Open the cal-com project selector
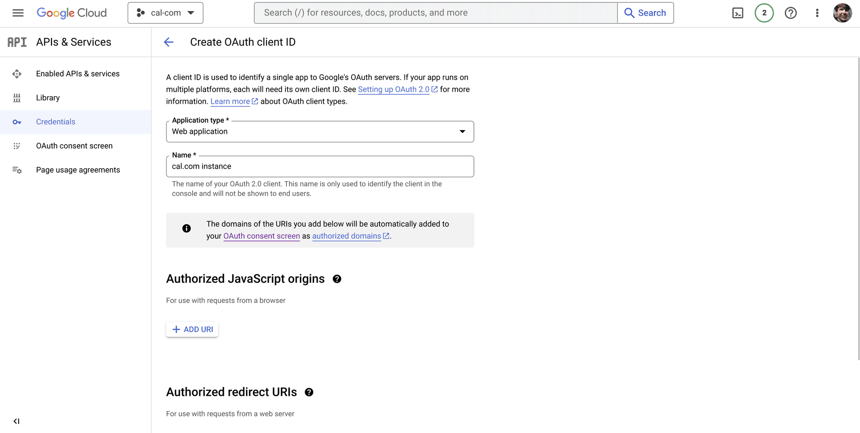The image size is (860, 433). click(165, 13)
